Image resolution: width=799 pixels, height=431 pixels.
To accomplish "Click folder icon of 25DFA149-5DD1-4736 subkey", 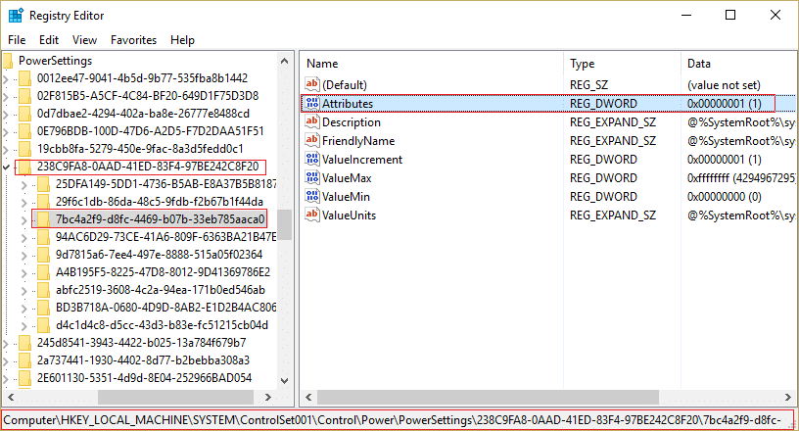I will point(43,183).
